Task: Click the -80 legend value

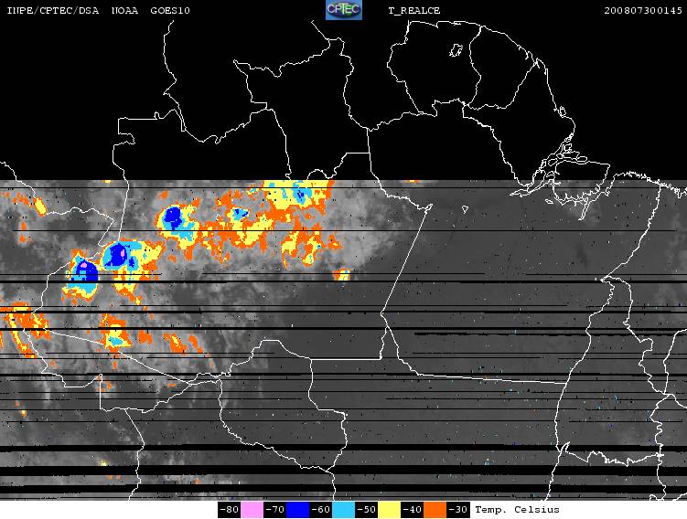Action: (229, 510)
